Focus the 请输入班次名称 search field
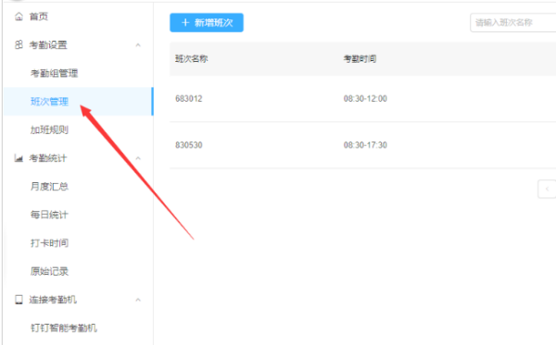The width and height of the screenshot is (556, 345). coord(512,22)
